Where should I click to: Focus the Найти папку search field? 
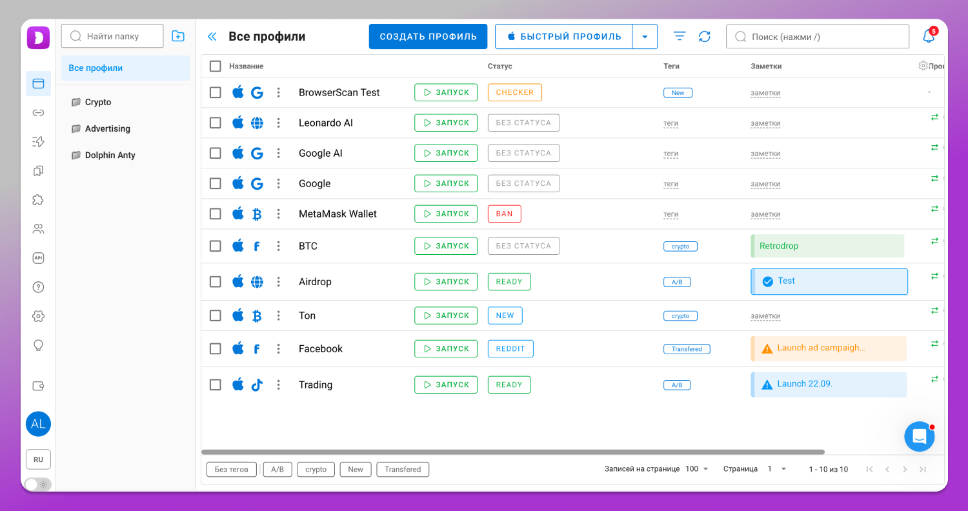pos(112,36)
